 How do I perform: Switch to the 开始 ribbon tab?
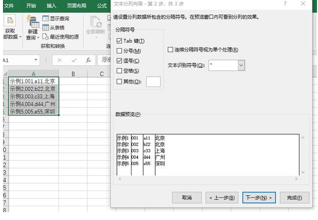[31, 5]
